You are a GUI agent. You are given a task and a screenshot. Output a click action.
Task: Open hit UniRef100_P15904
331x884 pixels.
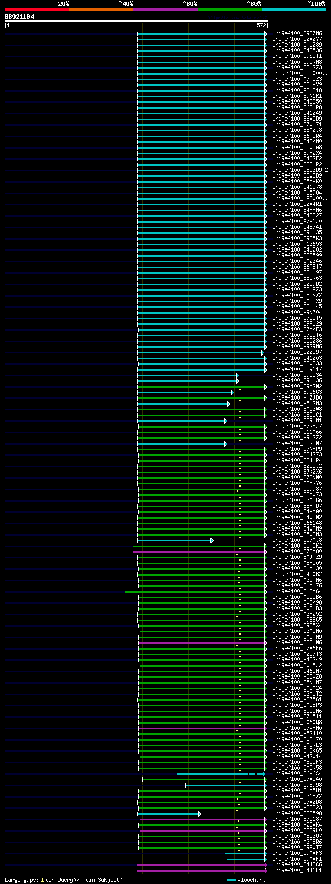click(x=297, y=193)
